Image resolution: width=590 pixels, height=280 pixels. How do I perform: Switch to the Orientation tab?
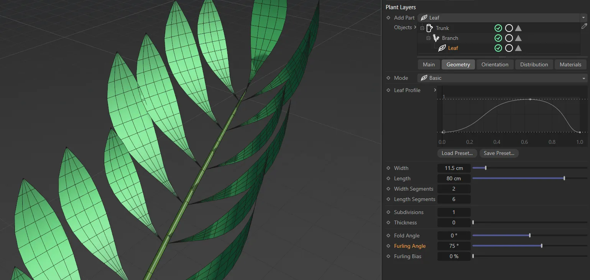[x=495, y=64]
